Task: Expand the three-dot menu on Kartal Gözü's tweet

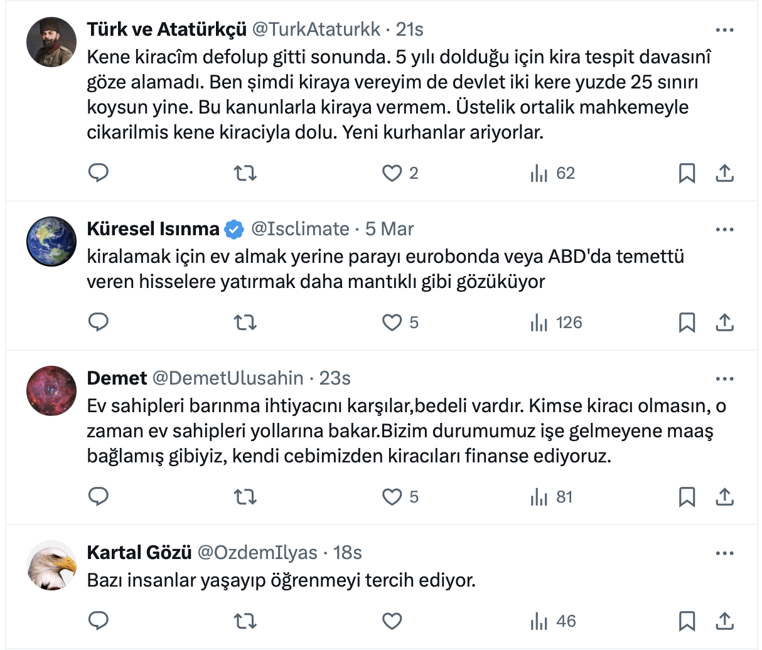Action: pyautogui.click(x=724, y=553)
